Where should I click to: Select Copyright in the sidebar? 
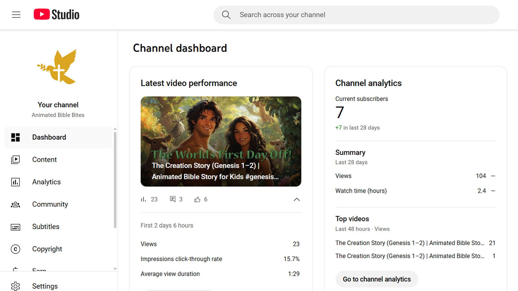[x=58, y=249]
